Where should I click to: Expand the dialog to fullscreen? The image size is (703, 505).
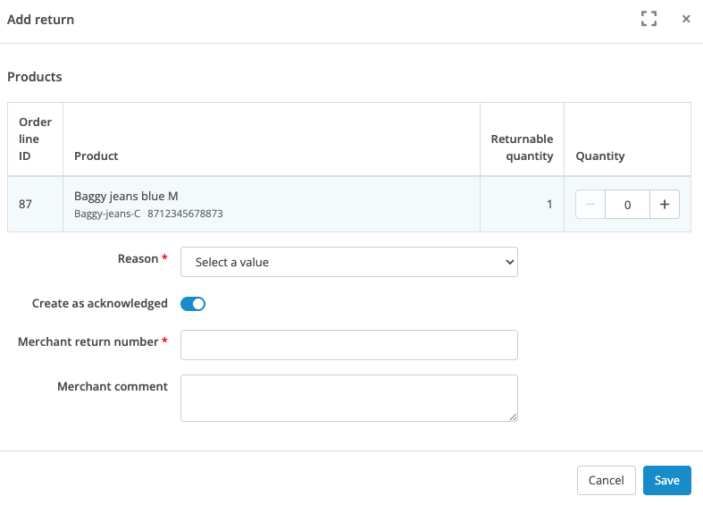click(649, 19)
